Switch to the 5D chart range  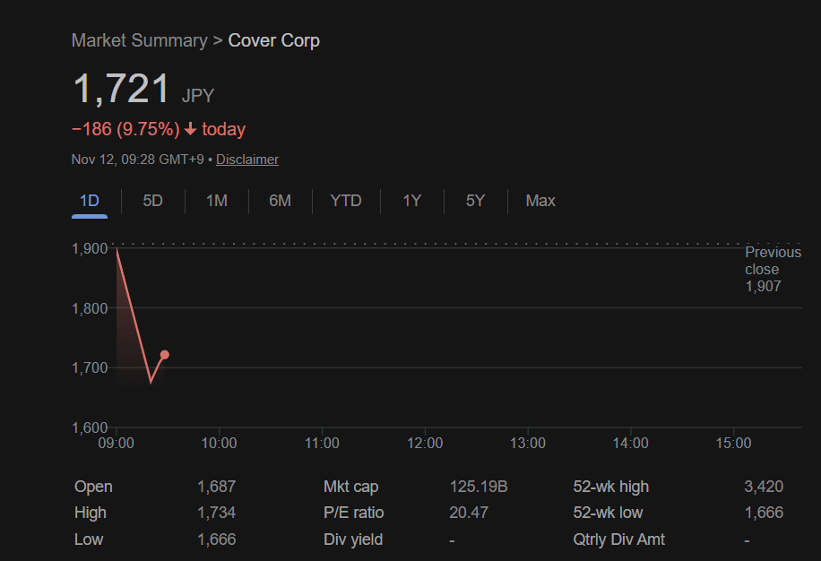coord(153,201)
